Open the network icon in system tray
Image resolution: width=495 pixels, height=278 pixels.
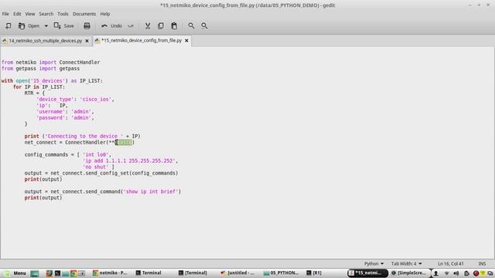click(x=446, y=273)
